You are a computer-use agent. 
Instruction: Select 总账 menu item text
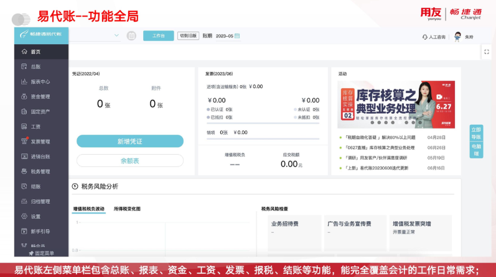(35, 66)
